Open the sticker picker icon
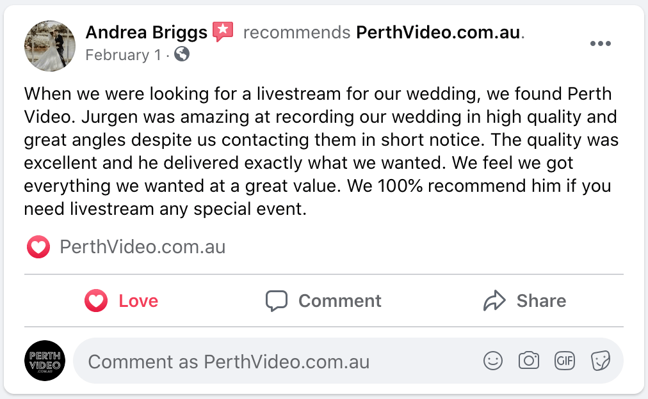 (600, 361)
